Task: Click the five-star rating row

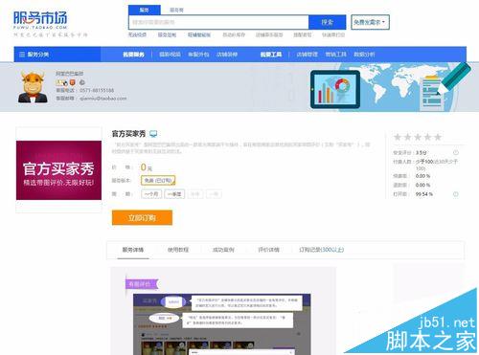Action: click(418, 137)
